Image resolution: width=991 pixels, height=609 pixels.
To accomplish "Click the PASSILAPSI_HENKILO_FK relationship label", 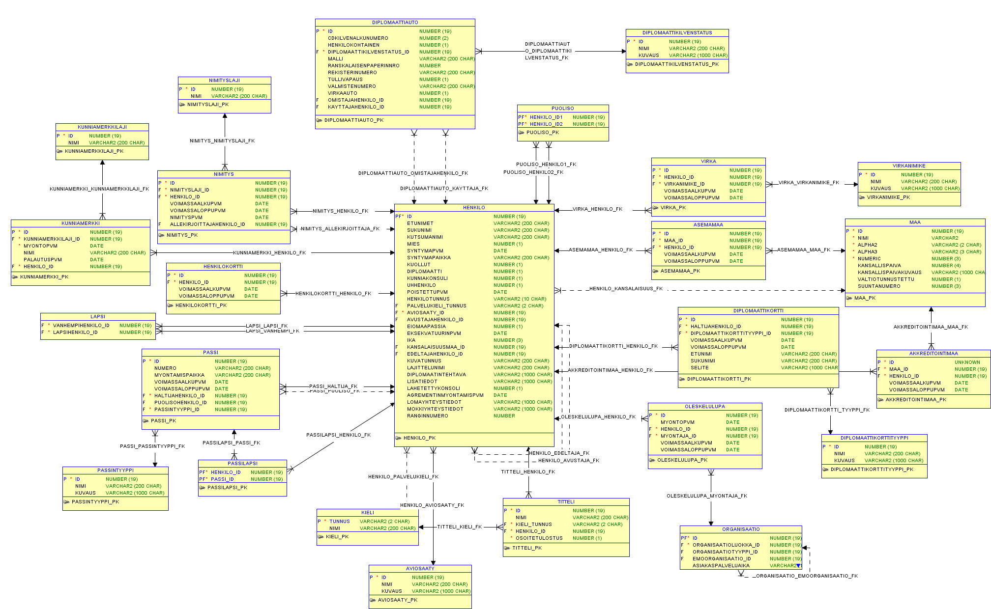I will coord(338,435).
